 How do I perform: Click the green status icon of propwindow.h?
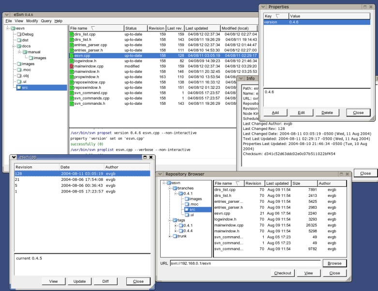[x=72, y=77]
